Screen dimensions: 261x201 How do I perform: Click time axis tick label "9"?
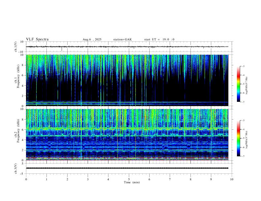211,179
